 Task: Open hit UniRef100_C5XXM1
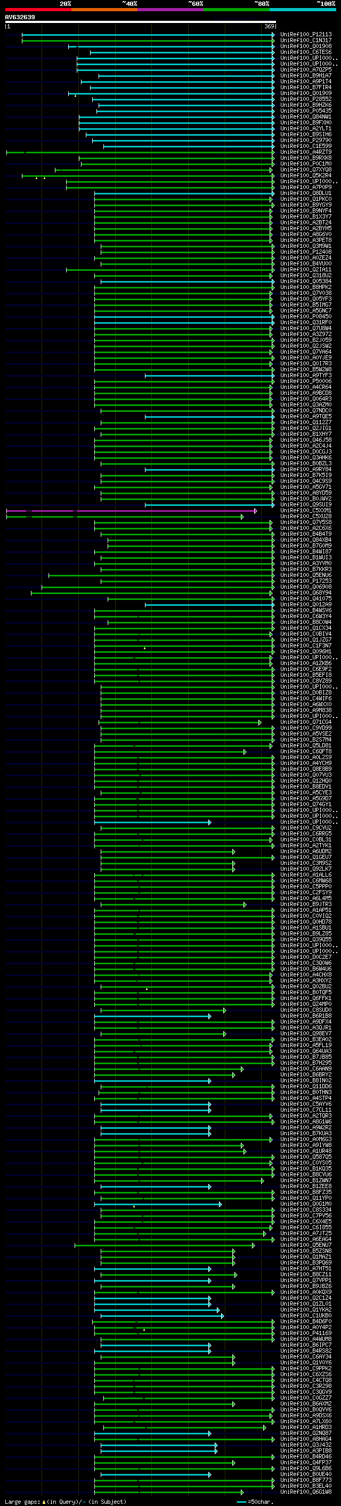tap(306, 510)
